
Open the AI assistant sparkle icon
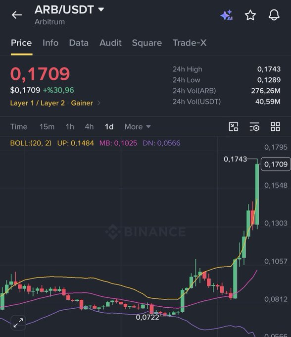(x=227, y=15)
